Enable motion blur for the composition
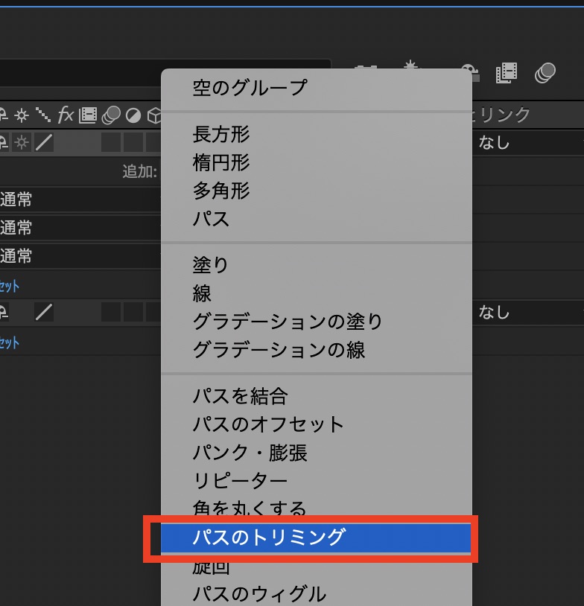This screenshot has width=584, height=606. 545,73
